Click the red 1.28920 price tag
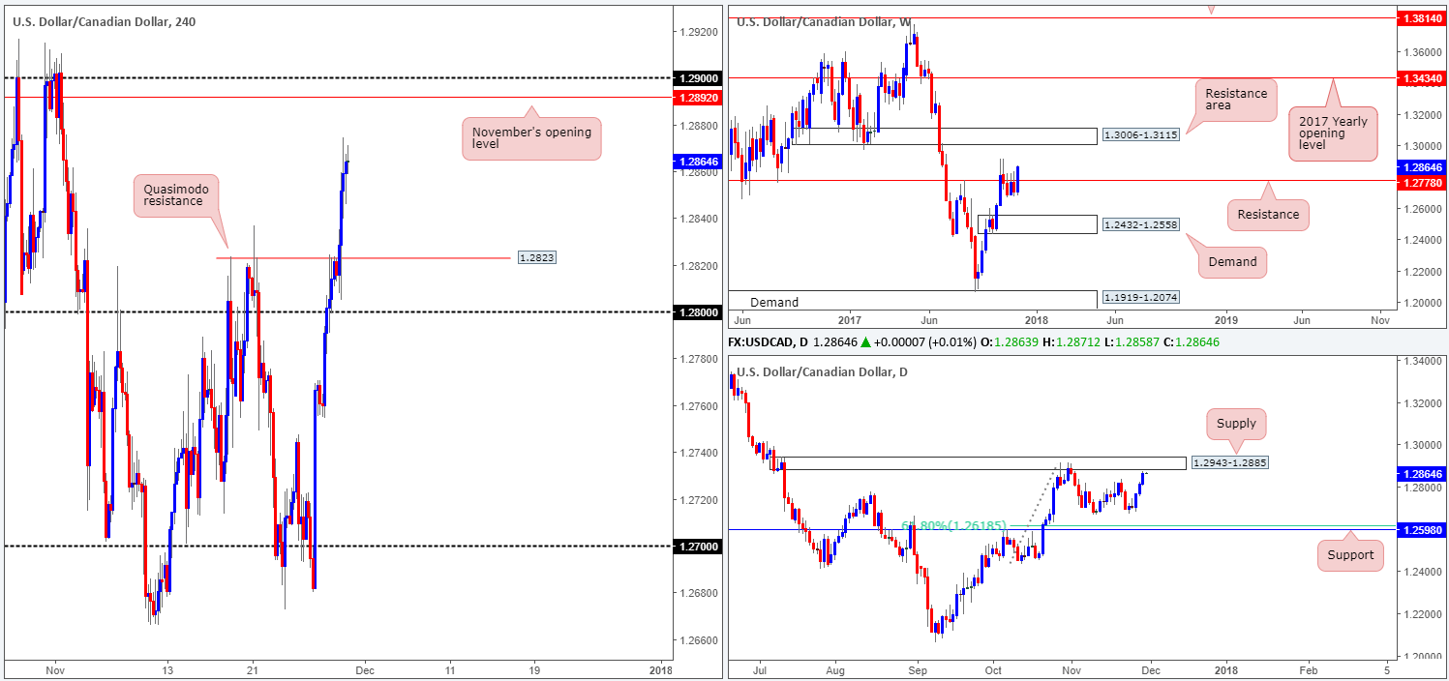This screenshot has width=1449, height=681. pyautogui.click(x=696, y=97)
